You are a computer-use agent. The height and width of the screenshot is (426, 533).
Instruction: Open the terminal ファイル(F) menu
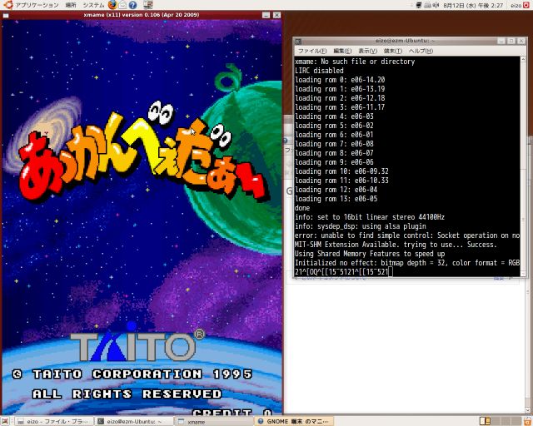point(312,51)
